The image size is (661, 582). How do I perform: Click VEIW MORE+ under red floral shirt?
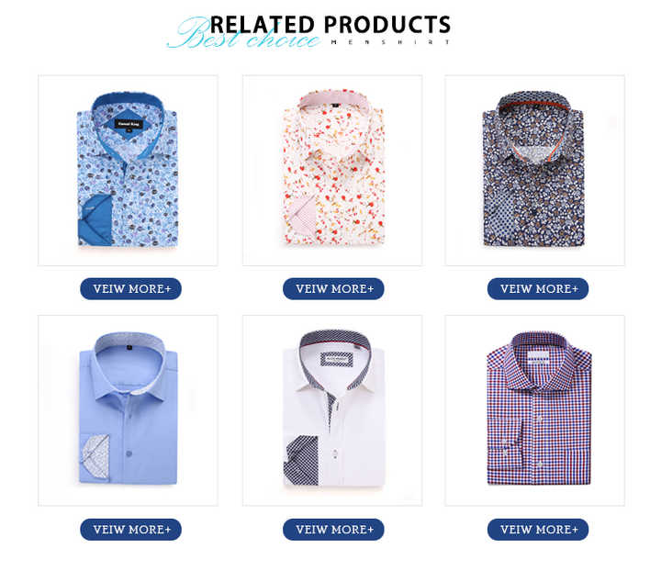pos(333,288)
